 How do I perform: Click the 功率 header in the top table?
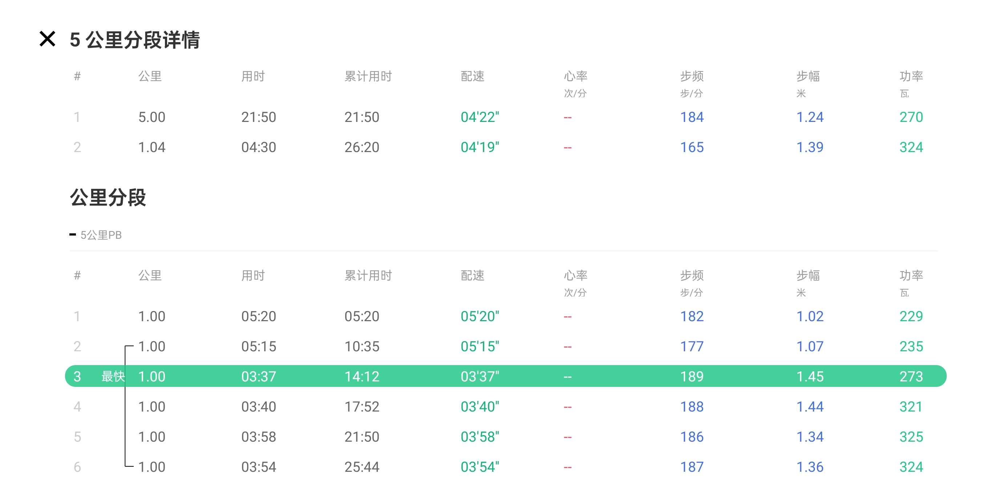coord(911,76)
